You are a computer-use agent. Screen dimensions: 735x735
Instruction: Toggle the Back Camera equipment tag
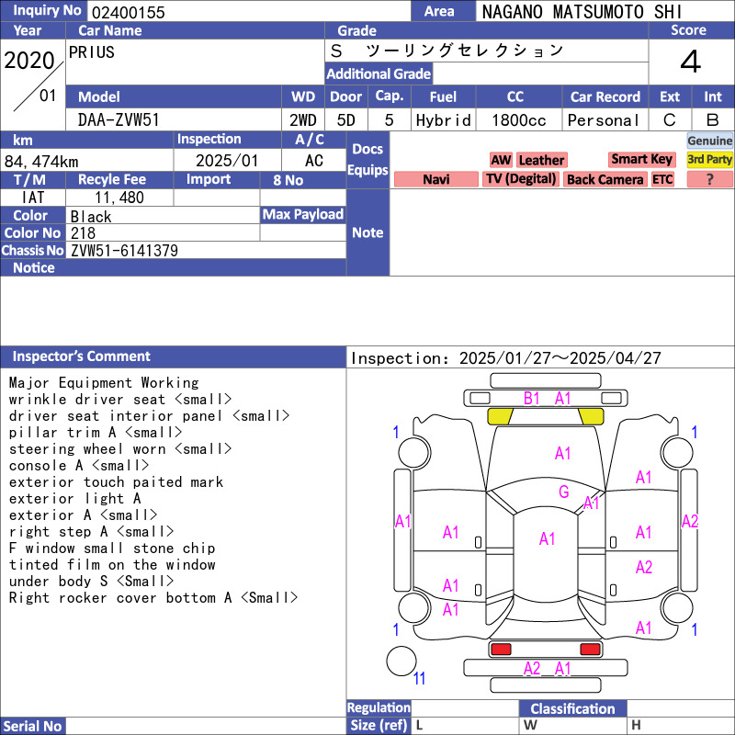pyautogui.click(x=605, y=179)
